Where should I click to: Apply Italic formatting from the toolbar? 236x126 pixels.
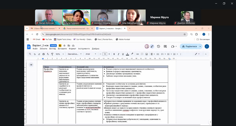(x=118, y=54)
